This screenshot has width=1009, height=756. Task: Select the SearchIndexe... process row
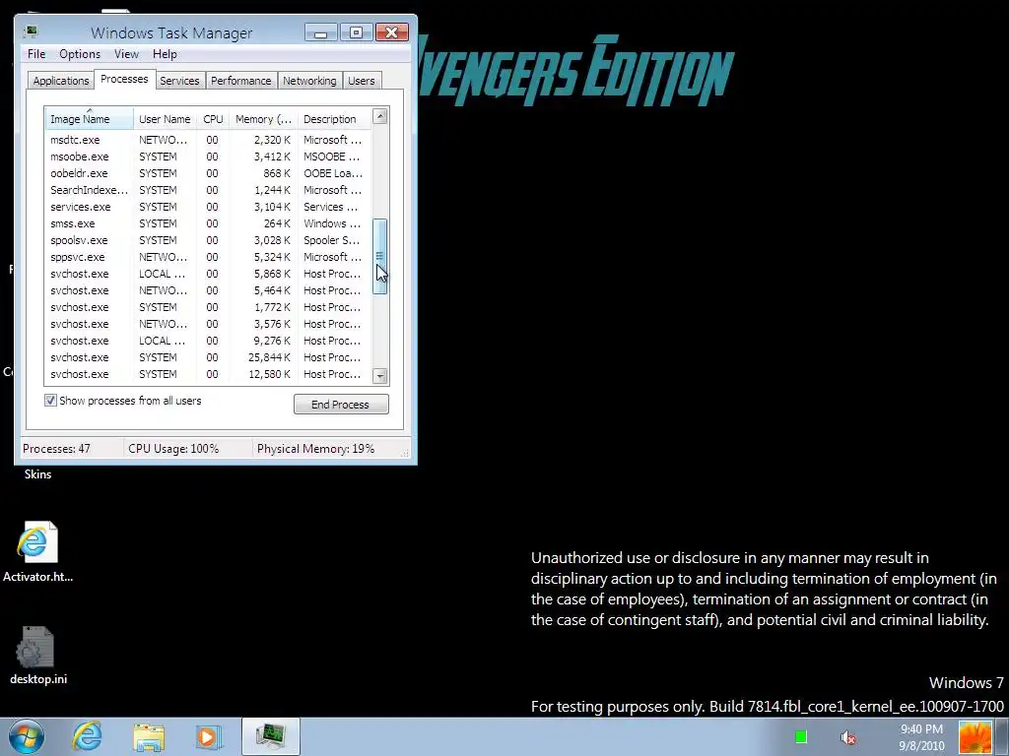[x=208, y=190]
